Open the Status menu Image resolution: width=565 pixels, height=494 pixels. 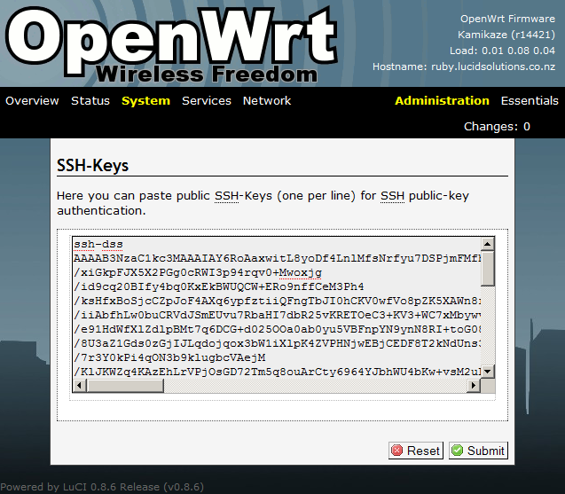pyautogui.click(x=90, y=100)
